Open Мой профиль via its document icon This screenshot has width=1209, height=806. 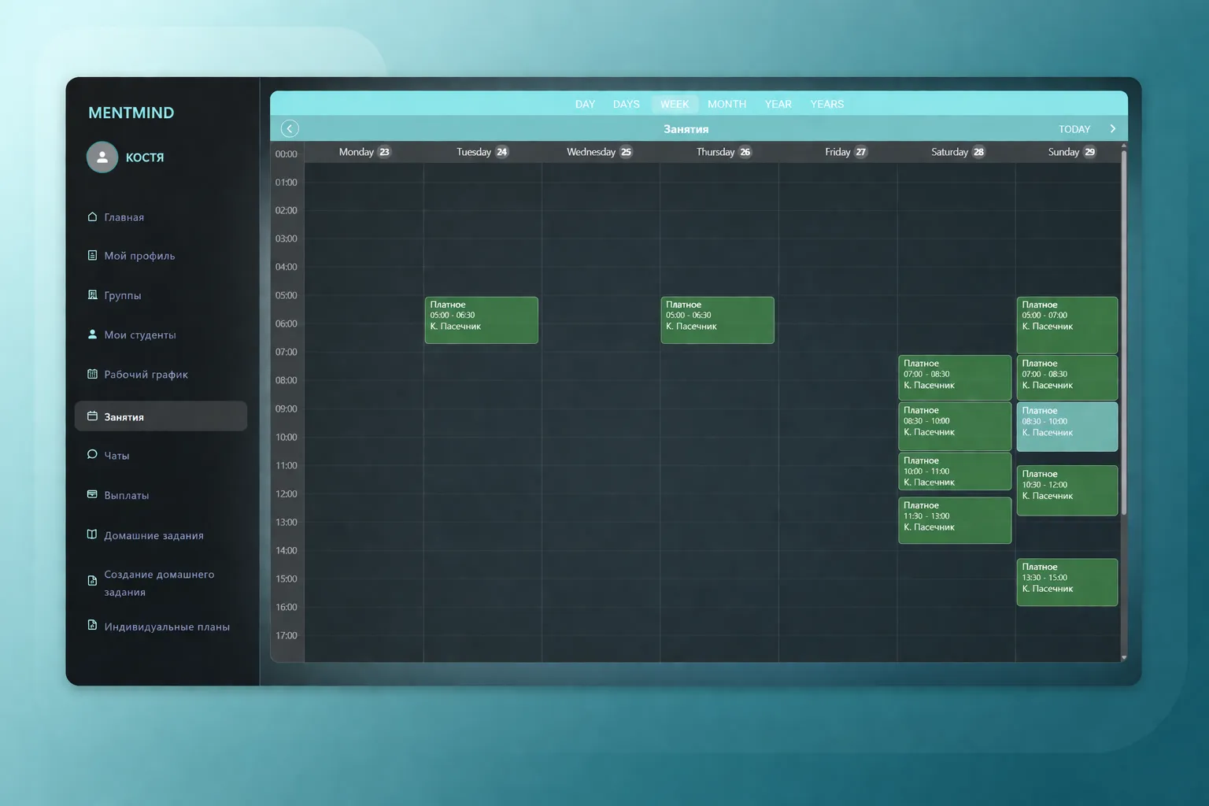click(x=92, y=255)
